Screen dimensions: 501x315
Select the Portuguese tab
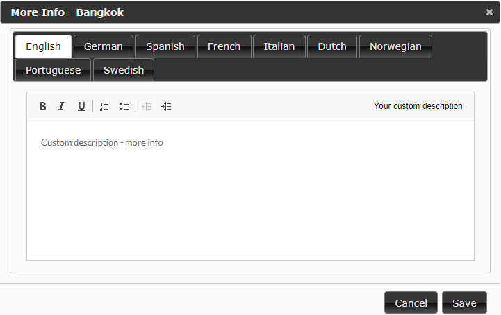[x=53, y=70]
